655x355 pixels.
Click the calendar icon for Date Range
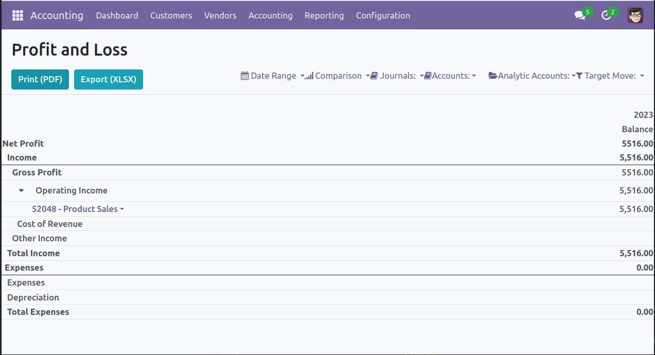point(245,76)
